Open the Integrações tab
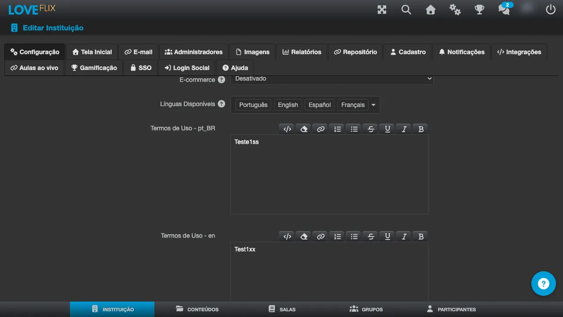 coord(519,52)
